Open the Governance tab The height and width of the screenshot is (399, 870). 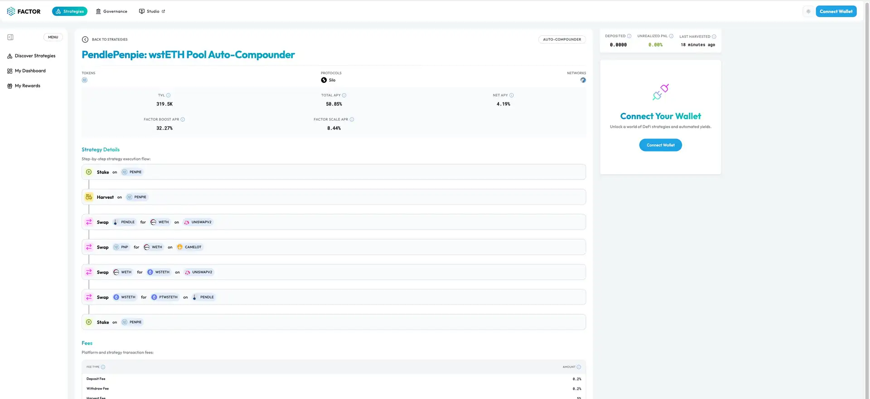111,11
